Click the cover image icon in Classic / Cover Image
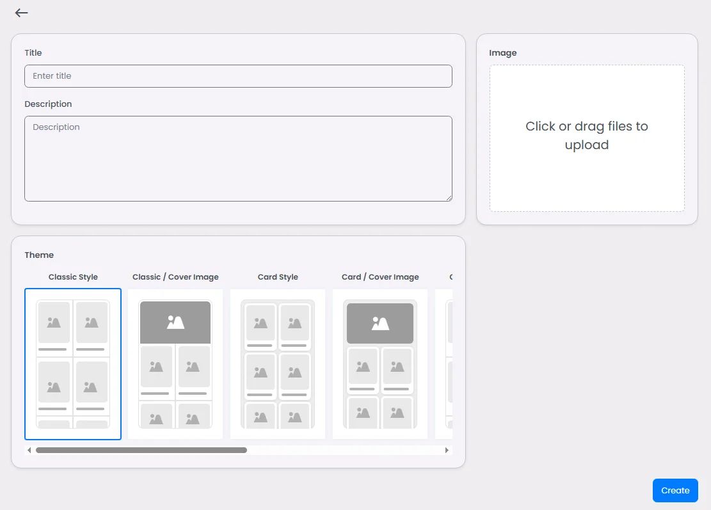This screenshot has width=711, height=510. point(175,323)
